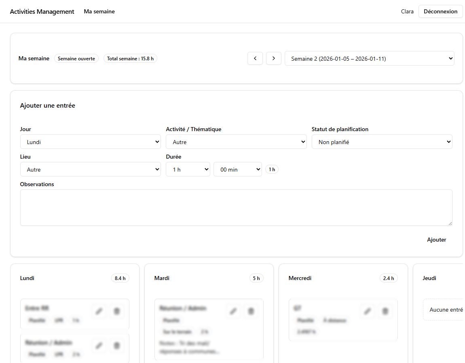Edit the second Lundi entry with pencil icon
This screenshot has width=465, height=363.
click(x=99, y=346)
